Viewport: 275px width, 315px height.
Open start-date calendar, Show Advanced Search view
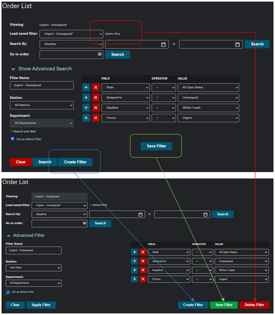163,44
